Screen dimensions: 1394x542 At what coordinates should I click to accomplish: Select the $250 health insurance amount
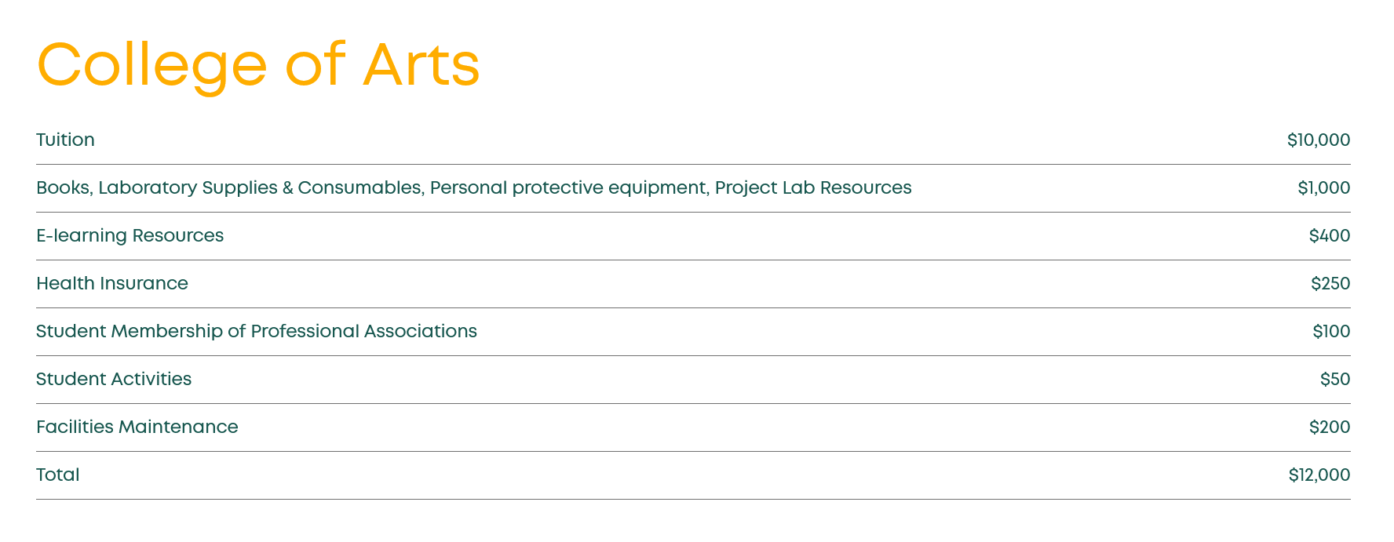pyautogui.click(x=1330, y=284)
